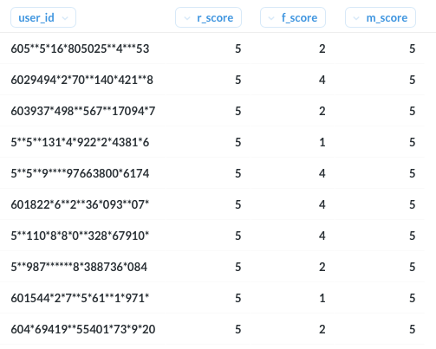Select user_id cell 5**5**9****97663800*6174
This screenshot has width=436, height=349.
[x=80, y=173]
